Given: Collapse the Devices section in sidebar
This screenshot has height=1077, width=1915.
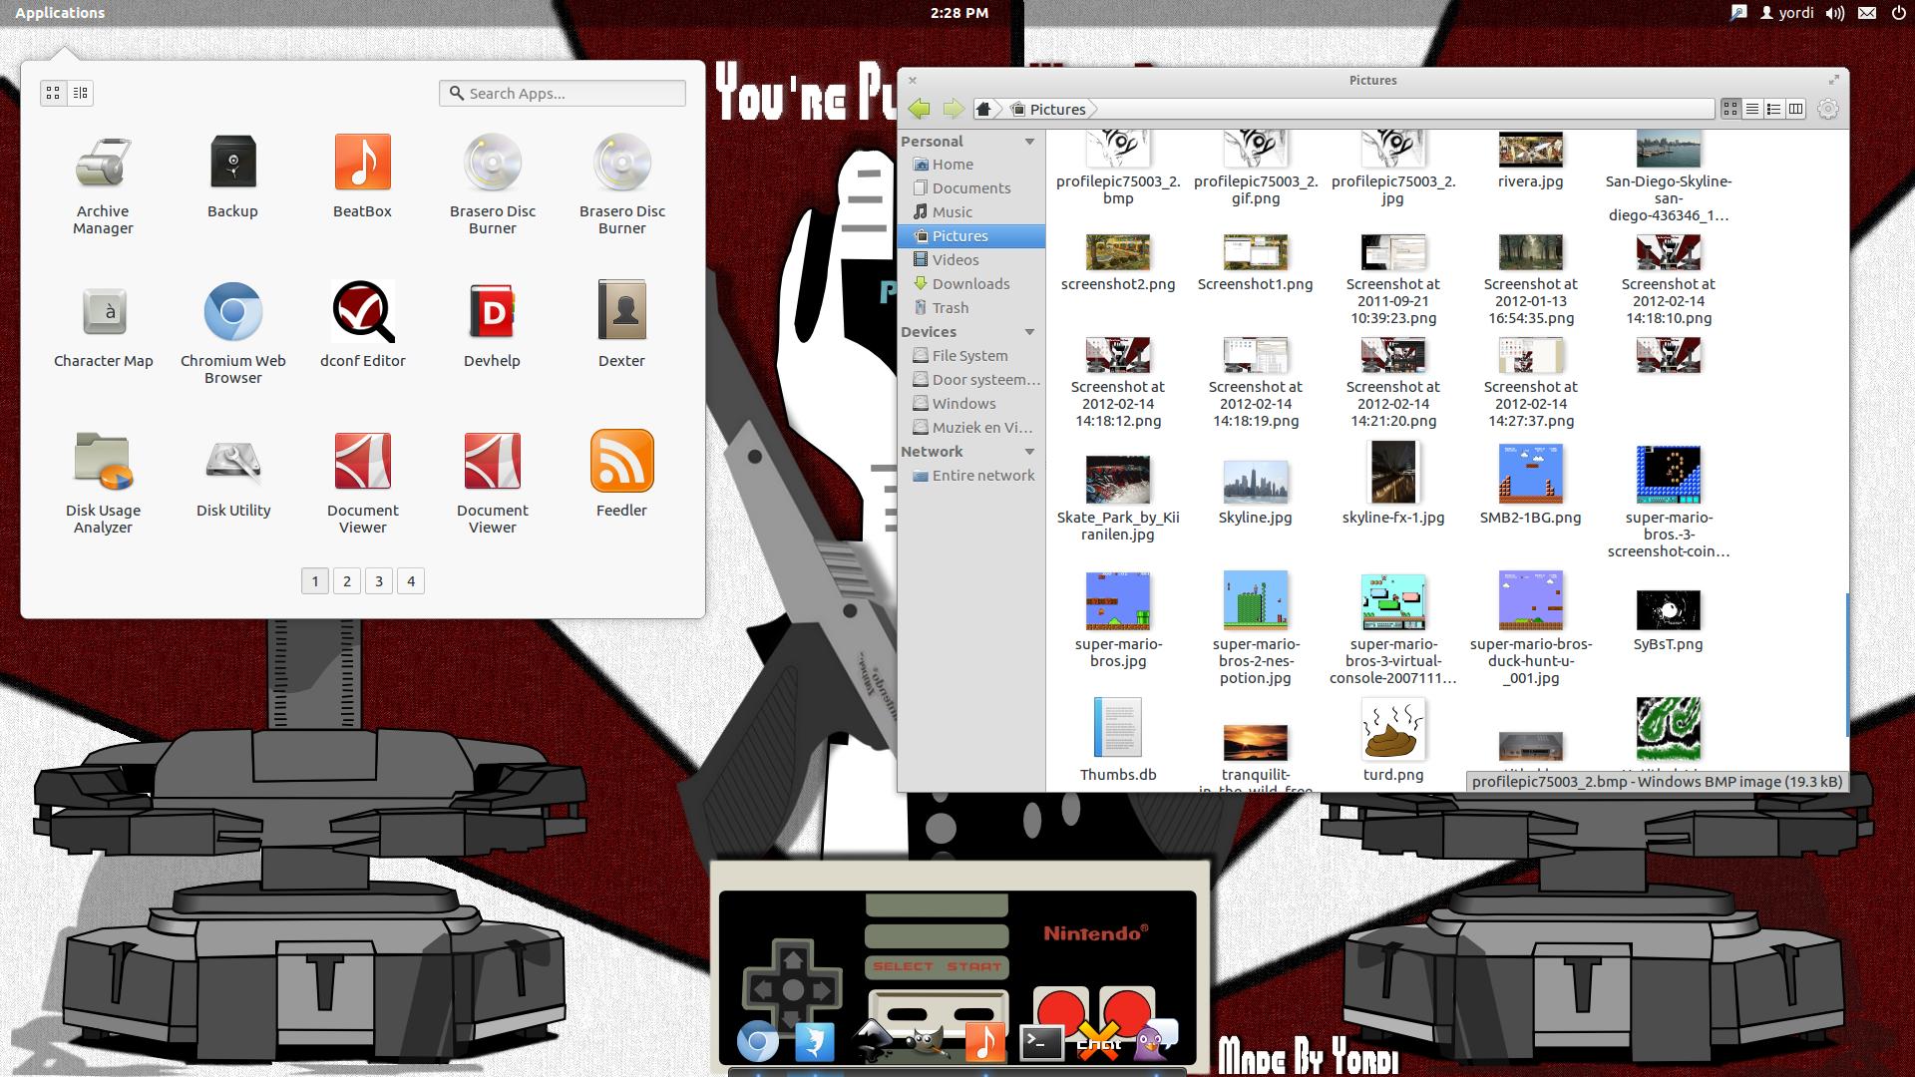Looking at the screenshot, I should point(1029,332).
